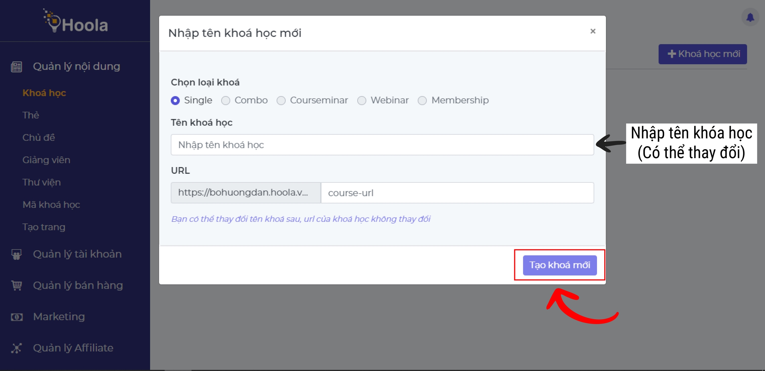Screen dimensions: 765x371
Task: Pick the Membership course type
Action: 422,100
